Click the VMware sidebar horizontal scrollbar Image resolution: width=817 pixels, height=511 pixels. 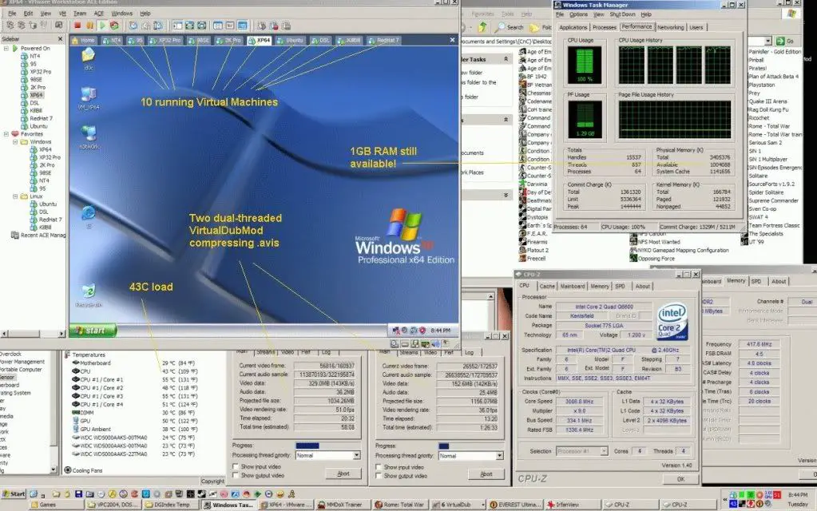point(32,334)
